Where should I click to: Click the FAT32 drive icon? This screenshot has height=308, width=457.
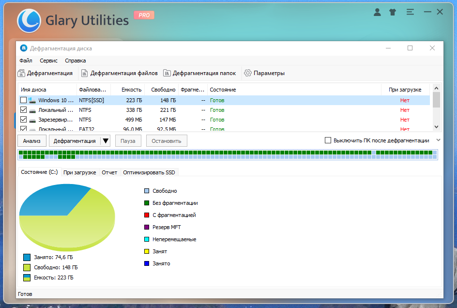tap(32, 129)
